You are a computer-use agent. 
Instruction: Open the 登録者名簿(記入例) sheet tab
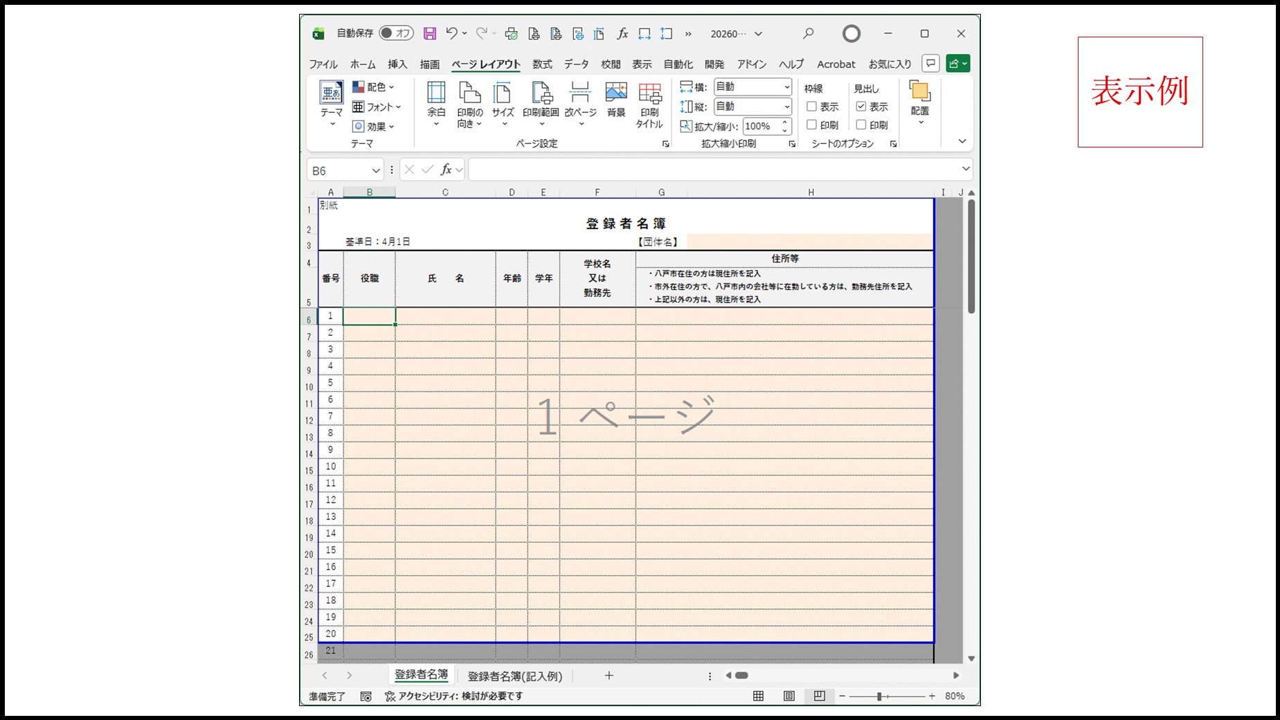click(x=514, y=676)
